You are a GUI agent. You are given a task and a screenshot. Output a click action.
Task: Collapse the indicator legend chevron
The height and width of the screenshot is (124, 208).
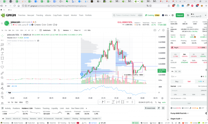pyautogui.click(x=9, y=44)
